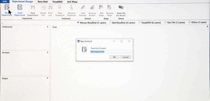The width and height of the screenshot is (210, 101).
Task: Toggle the pin on Animals panel
Action: tap(48, 53)
